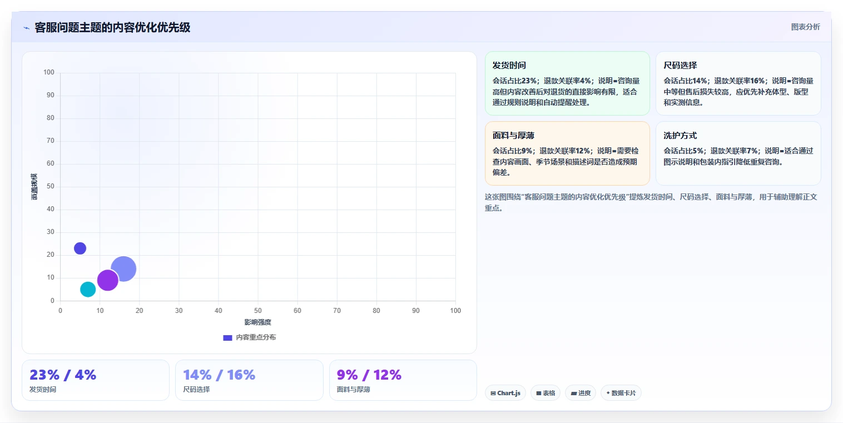Viewport: 843px width, 423px height.
Task: Click the 表格 tag chip
Action: tap(546, 393)
